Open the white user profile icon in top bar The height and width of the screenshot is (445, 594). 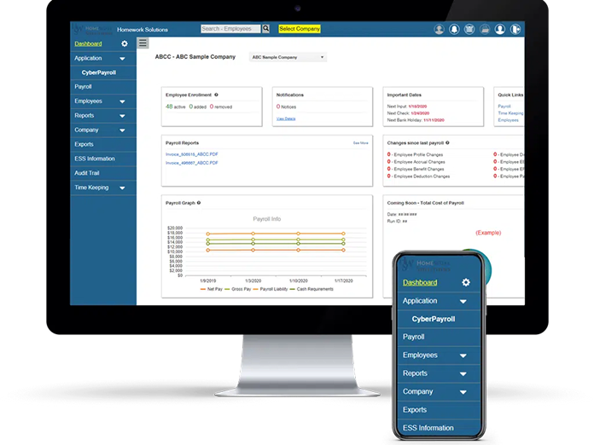(500, 29)
